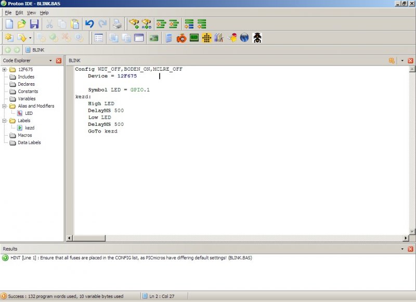Image resolution: width=416 pixels, height=302 pixels.
Task: Open the dropdown arrow beside Compile and Program
Action: click(x=30, y=38)
